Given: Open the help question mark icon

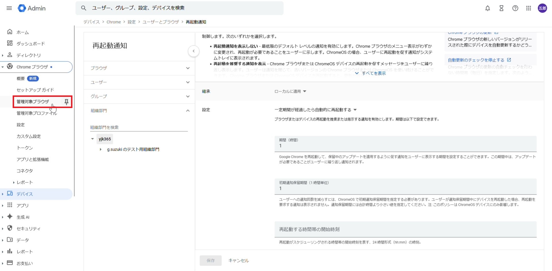Looking at the screenshot, I should [515, 8].
